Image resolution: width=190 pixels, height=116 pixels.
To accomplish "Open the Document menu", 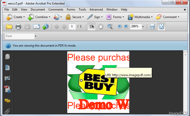I will [x=38, y=10].
